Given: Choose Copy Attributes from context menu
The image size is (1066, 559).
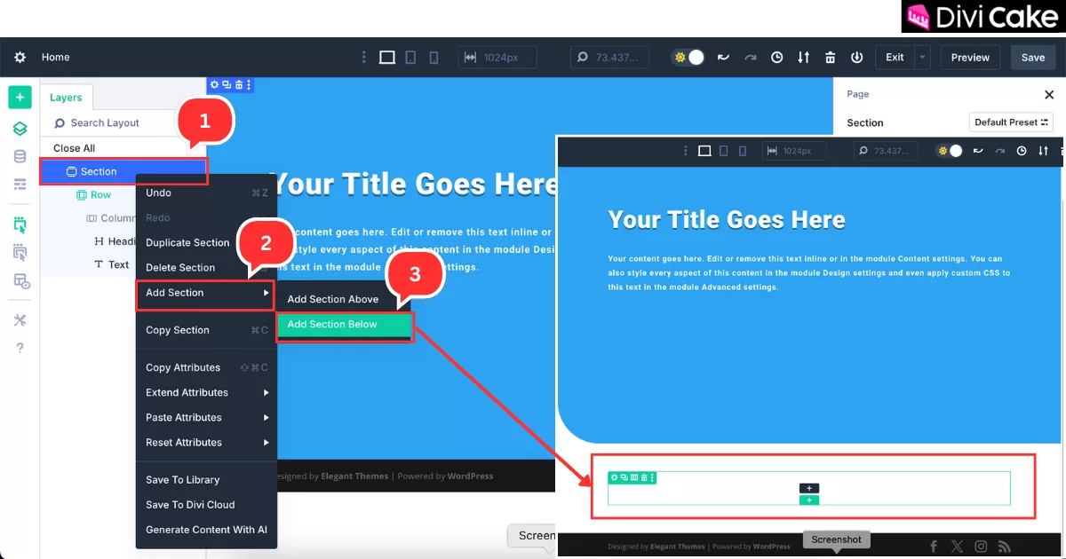Looking at the screenshot, I should point(206,367).
